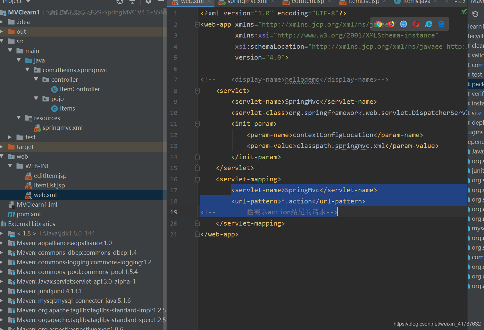Select MVClearn1 project root

(x=24, y=12)
